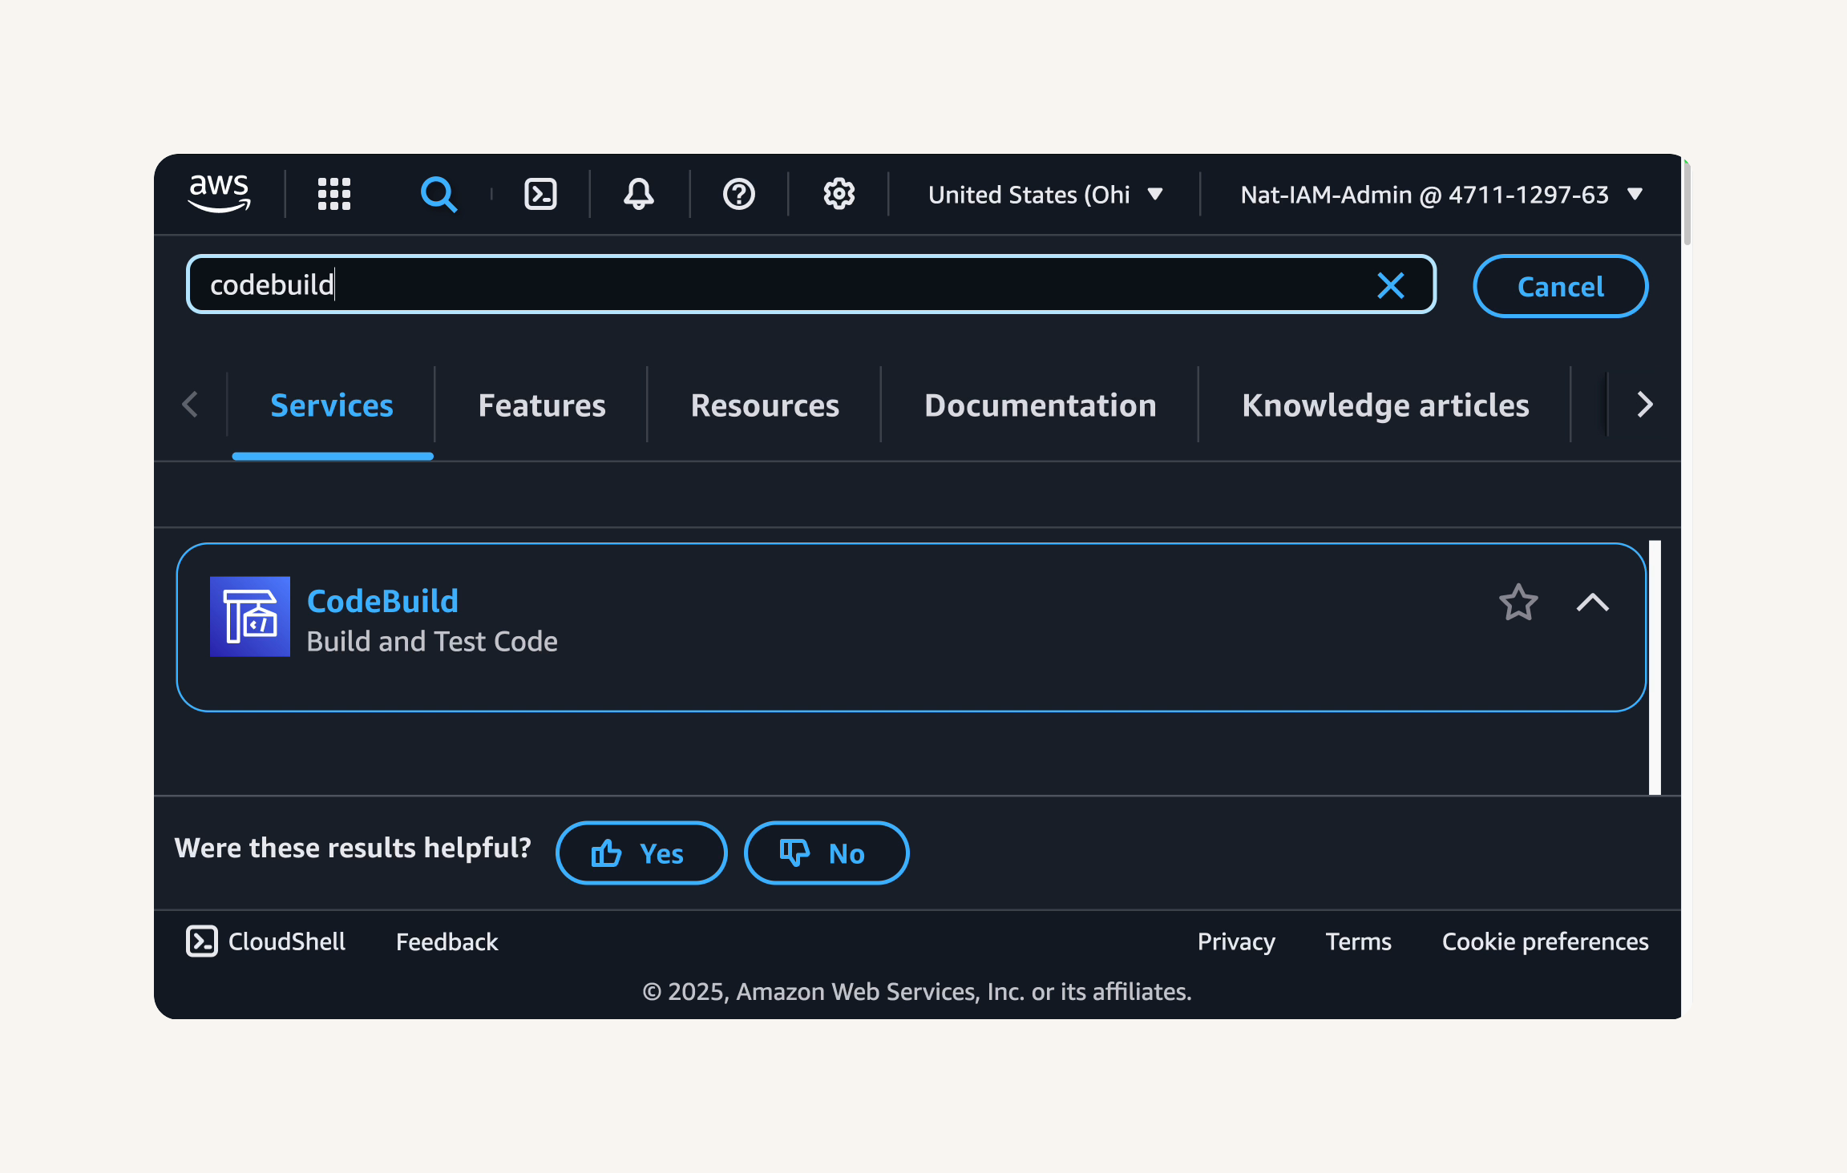Click the 2025 Amazon Web Services copyright text
Screen dimensions: 1847x1173
(x=917, y=992)
